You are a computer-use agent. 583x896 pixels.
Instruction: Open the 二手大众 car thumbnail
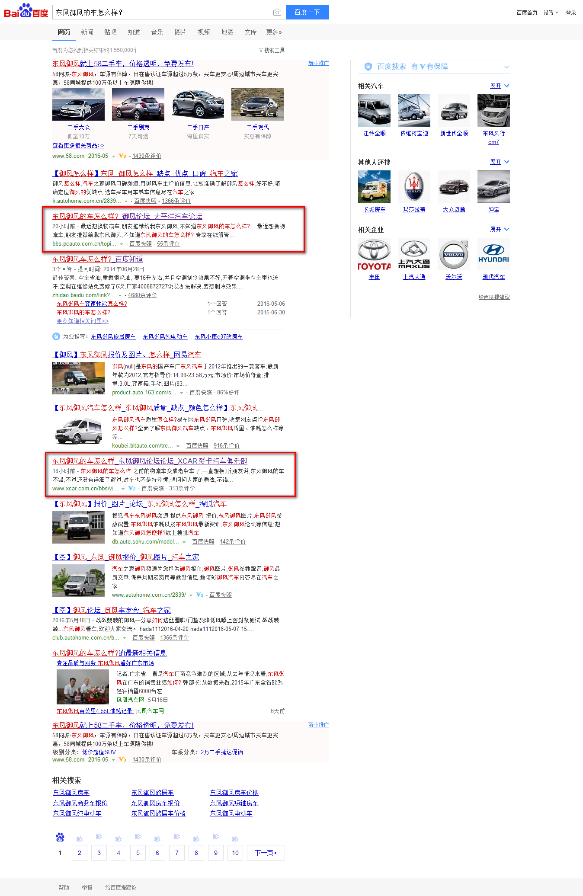coord(78,104)
